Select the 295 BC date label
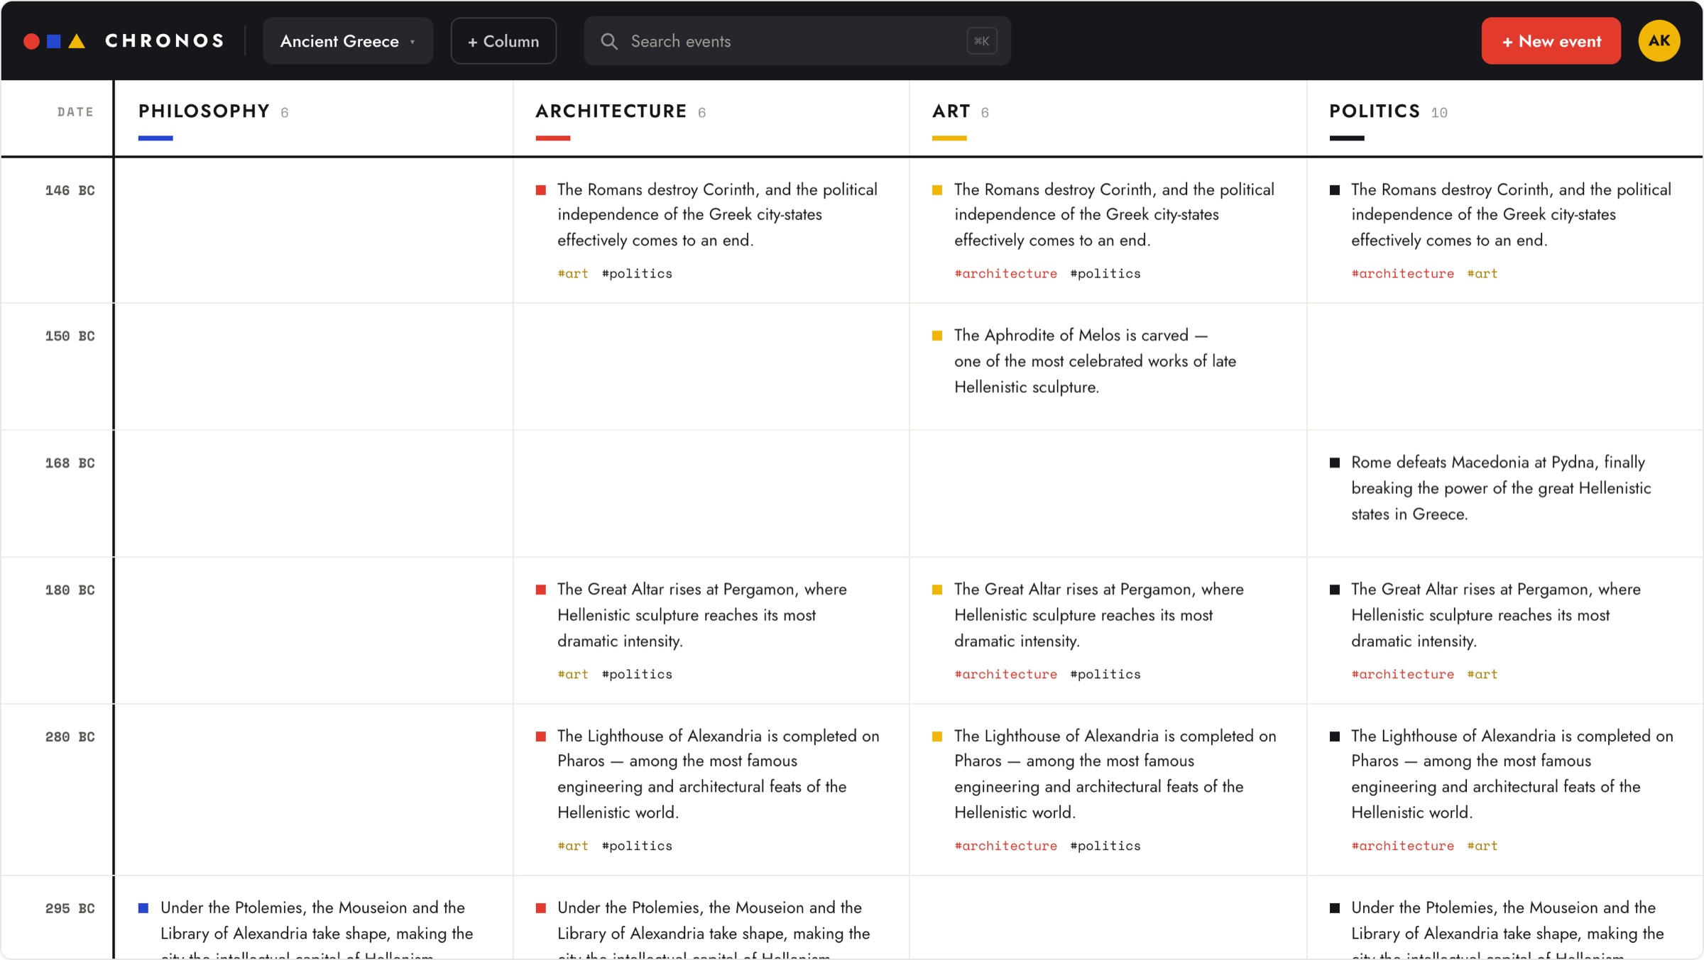 pyautogui.click(x=70, y=909)
